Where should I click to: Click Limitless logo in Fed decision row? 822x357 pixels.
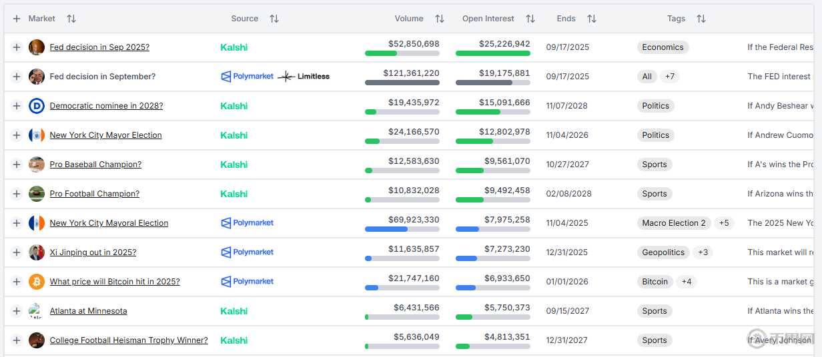click(304, 77)
